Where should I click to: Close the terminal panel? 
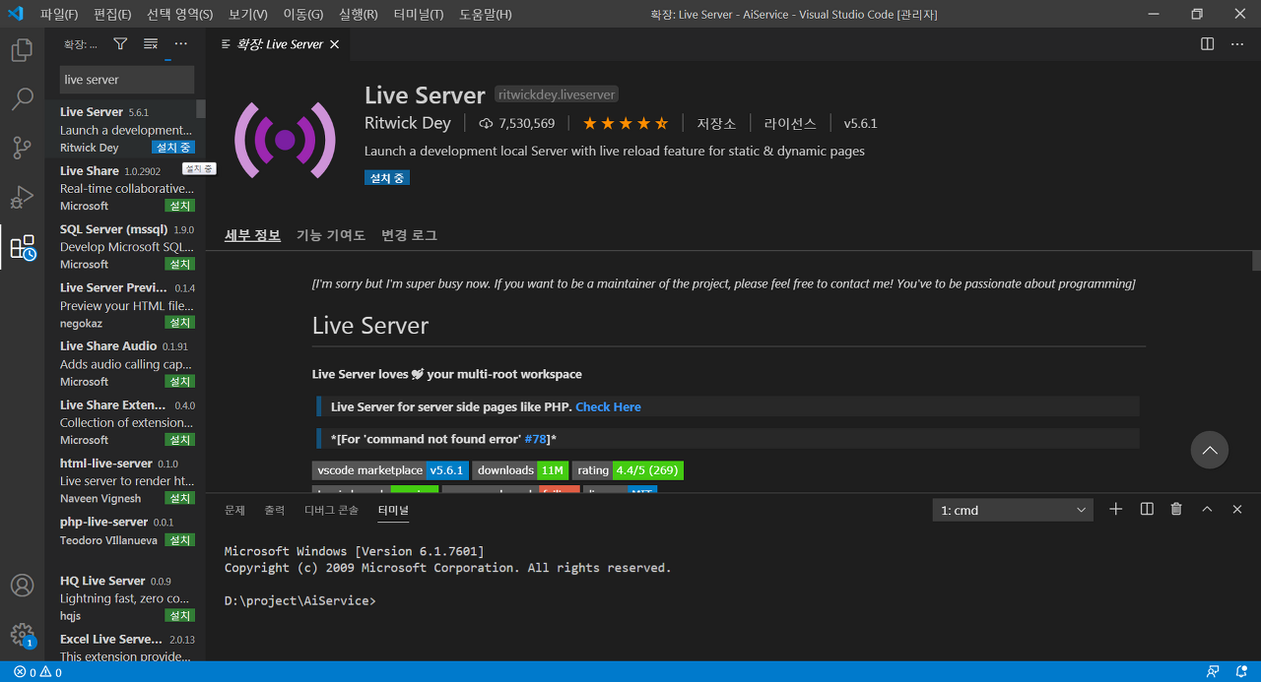(1237, 509)
